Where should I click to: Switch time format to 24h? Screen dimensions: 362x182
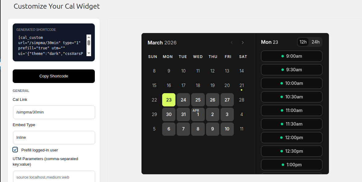pyautogui.click(x=315, y=42)
